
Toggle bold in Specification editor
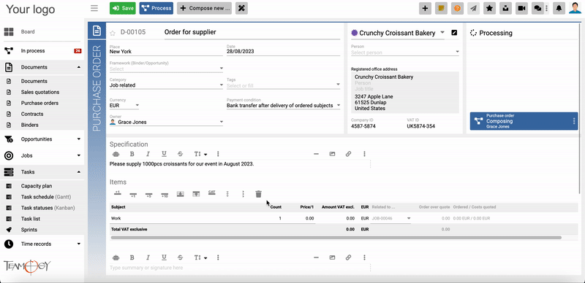[132, 154]
